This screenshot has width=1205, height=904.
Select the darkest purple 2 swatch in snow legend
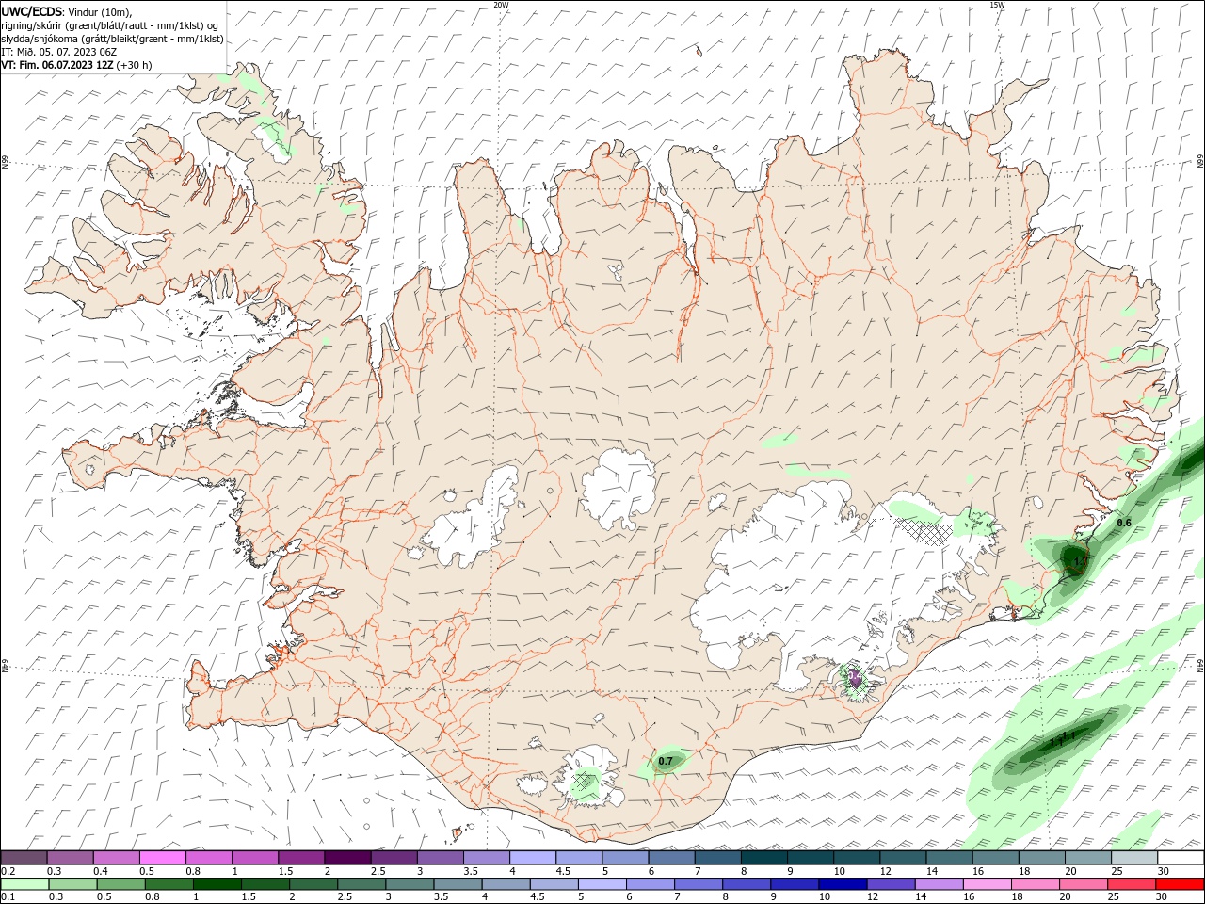(x=347, y=857)
